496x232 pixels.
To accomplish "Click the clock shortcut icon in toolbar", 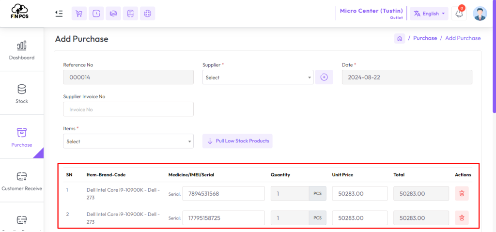I will tap(96, 14).
